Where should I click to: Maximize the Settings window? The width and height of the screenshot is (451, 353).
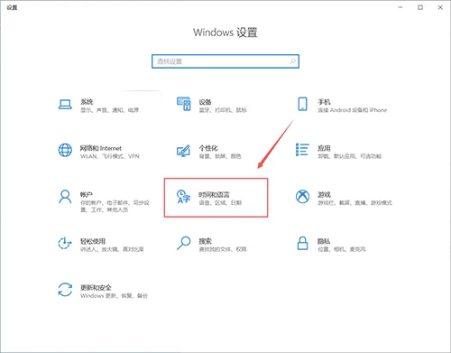pyautogui.click(x=420, y=7)
